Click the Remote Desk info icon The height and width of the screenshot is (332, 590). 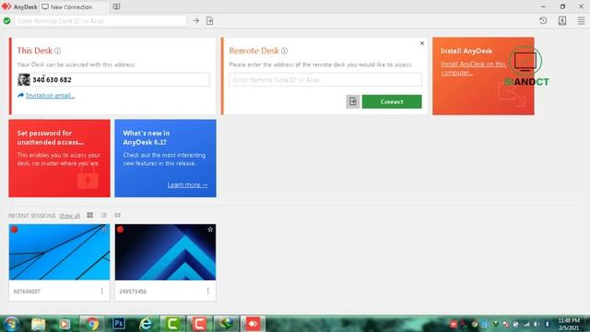285,51
